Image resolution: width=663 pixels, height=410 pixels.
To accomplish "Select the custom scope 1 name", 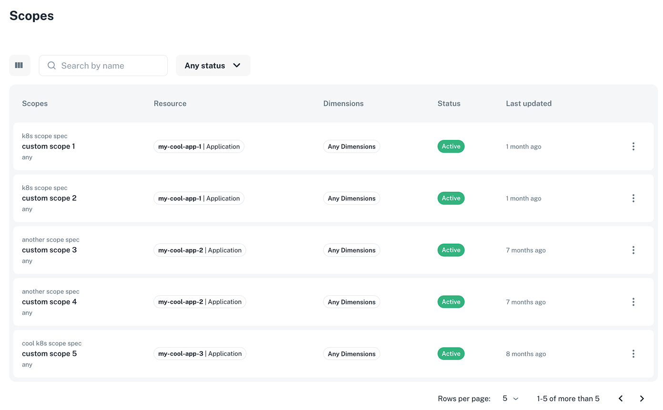I will coord(48,146).
